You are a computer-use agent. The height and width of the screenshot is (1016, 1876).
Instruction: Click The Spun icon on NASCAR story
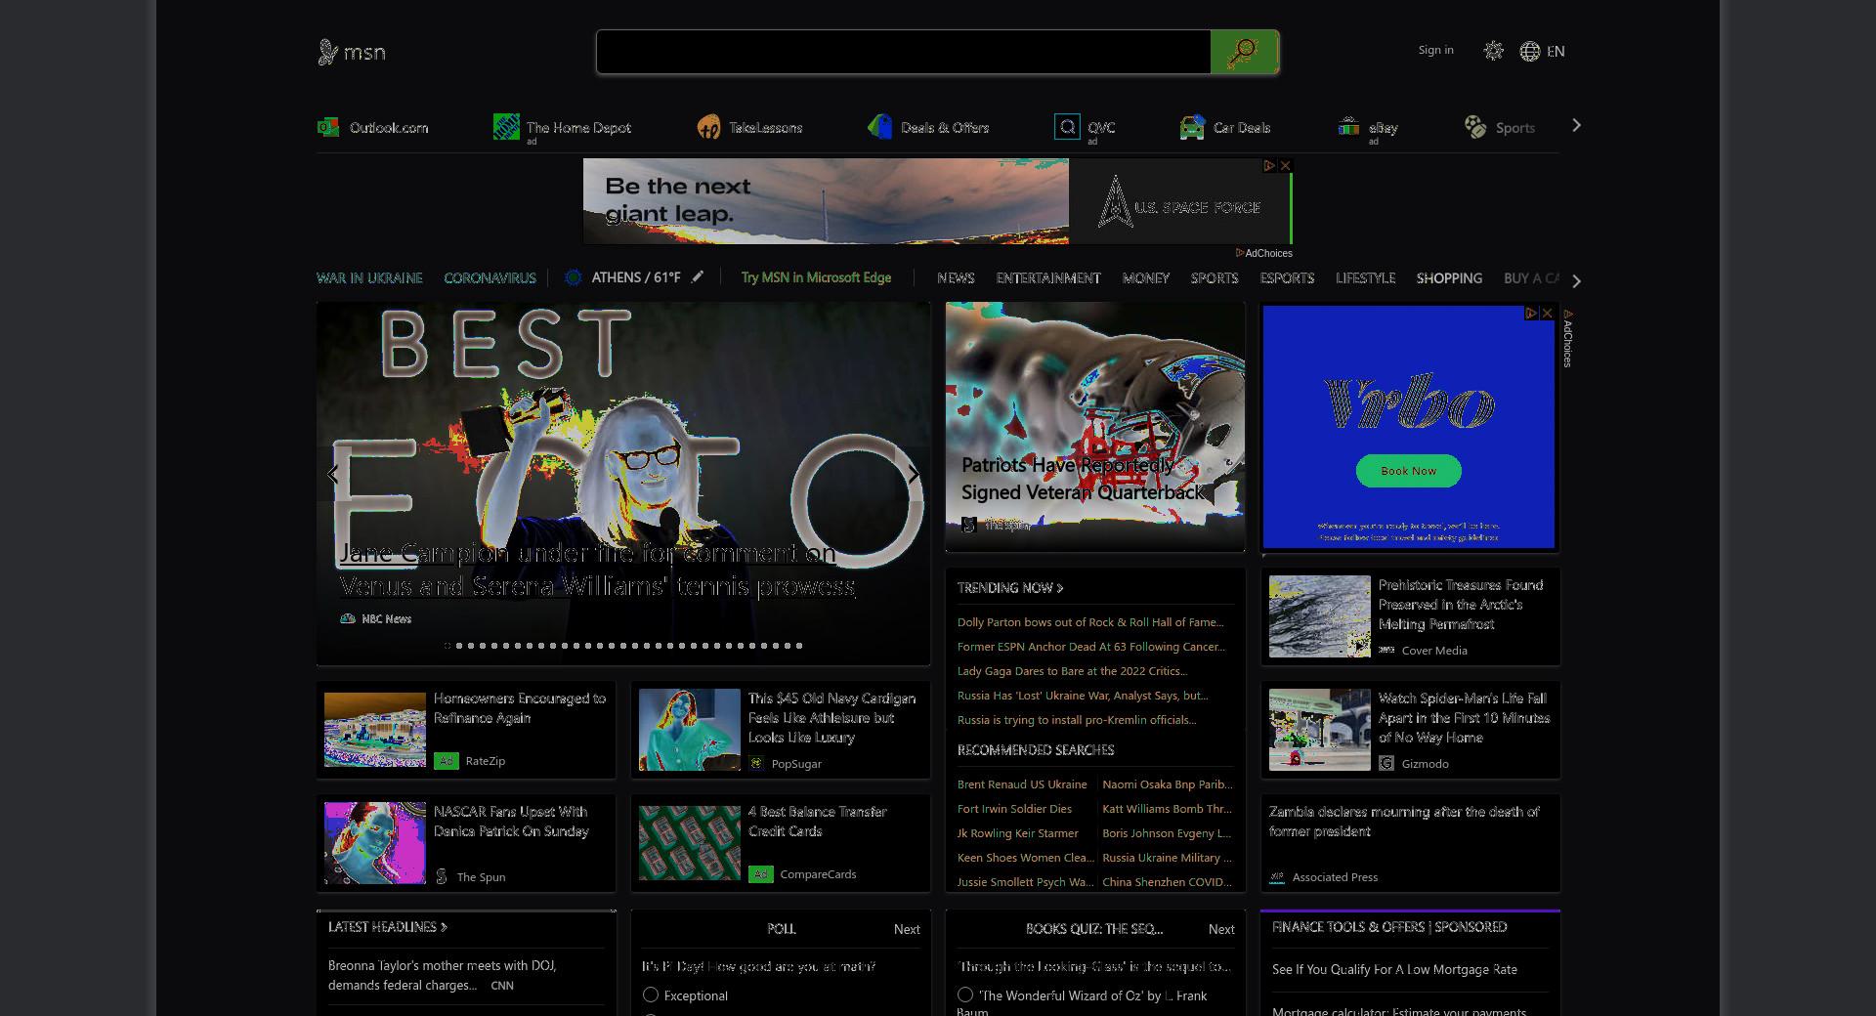442,876
